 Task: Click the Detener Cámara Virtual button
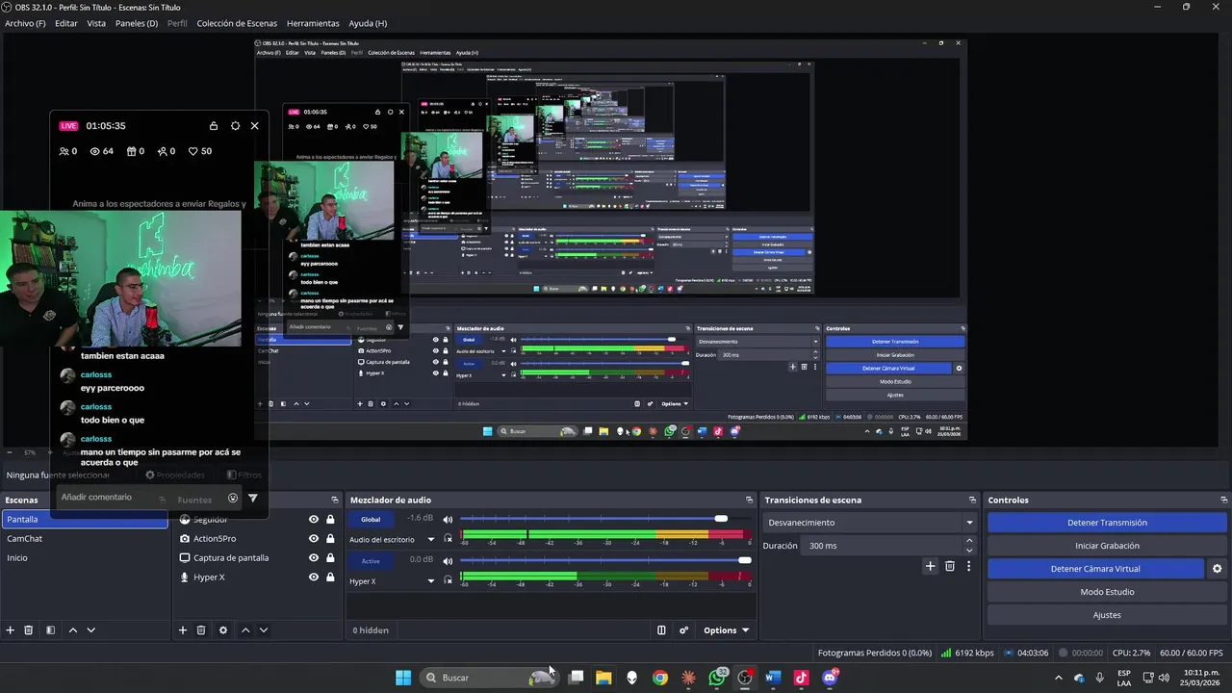pyautogui.click(x=1095, y=569)
